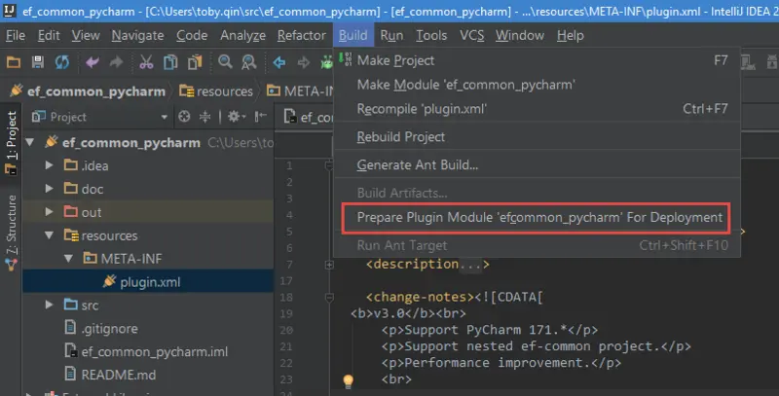The image size is (779, 396).
Task: Click the Cut scissors toolbar icon
Action: point(146,62)
